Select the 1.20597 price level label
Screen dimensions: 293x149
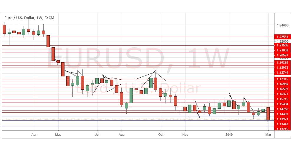coord(282,55)
